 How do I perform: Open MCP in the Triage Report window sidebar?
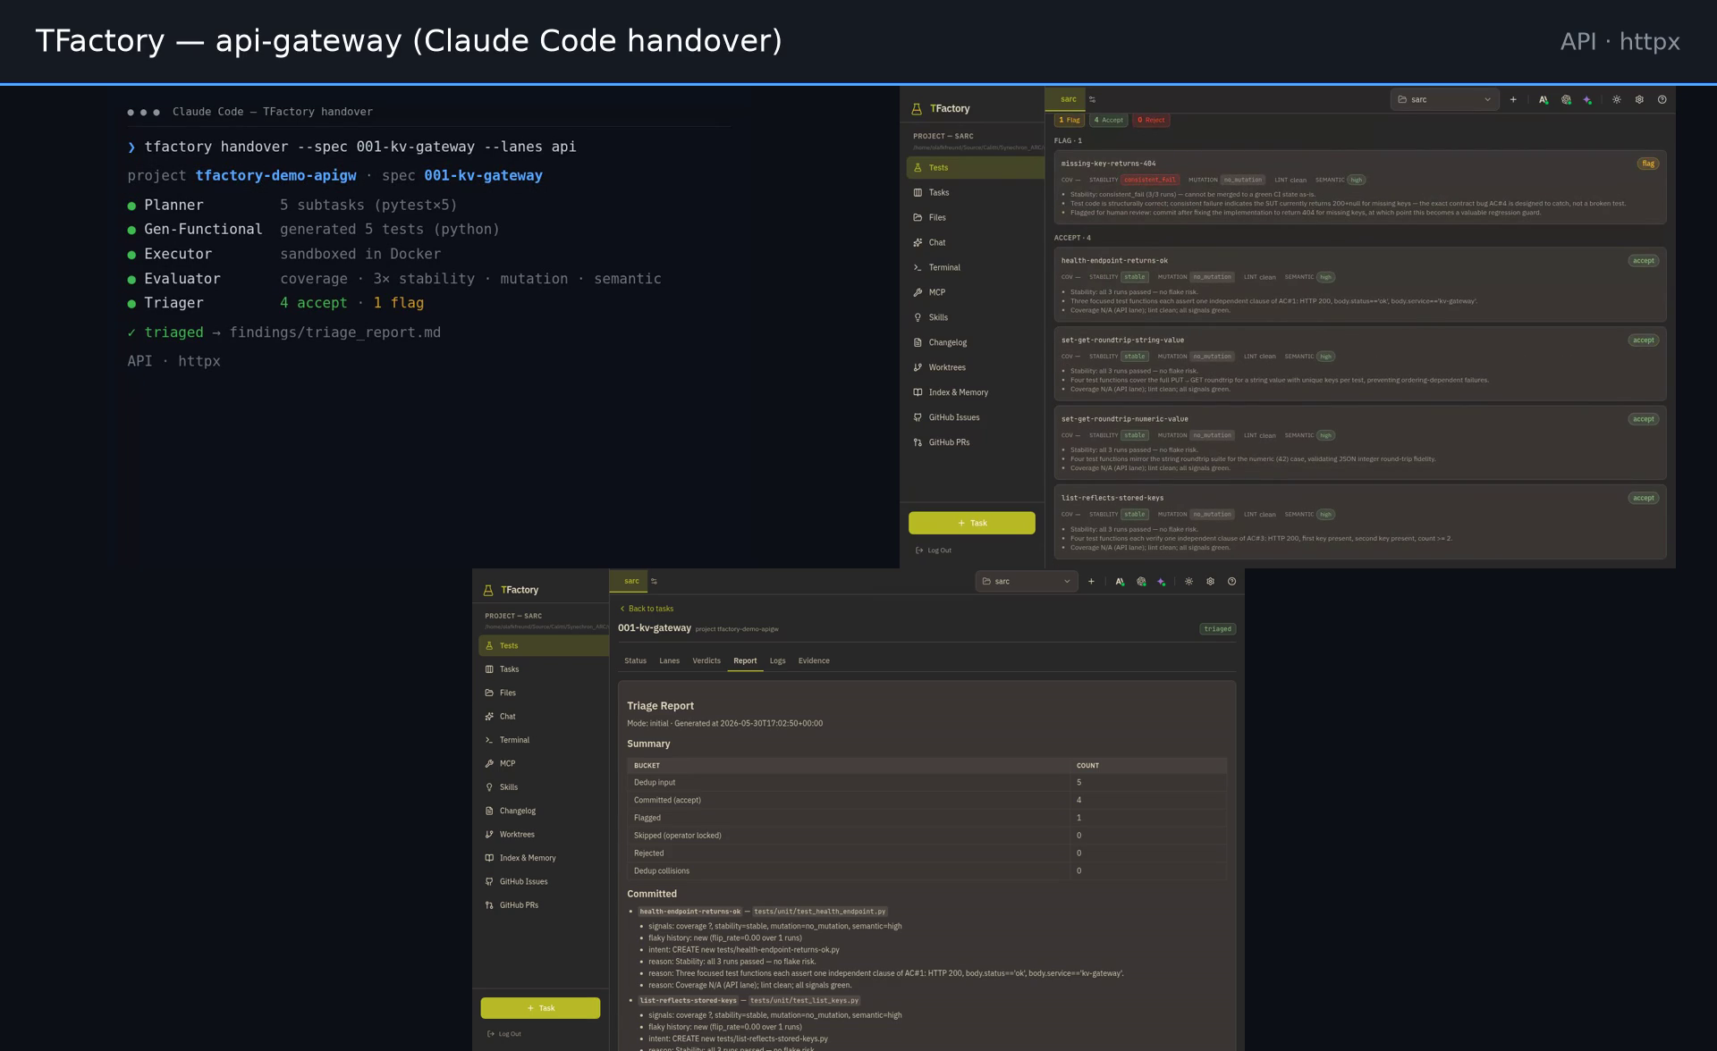tap(544, 764)
